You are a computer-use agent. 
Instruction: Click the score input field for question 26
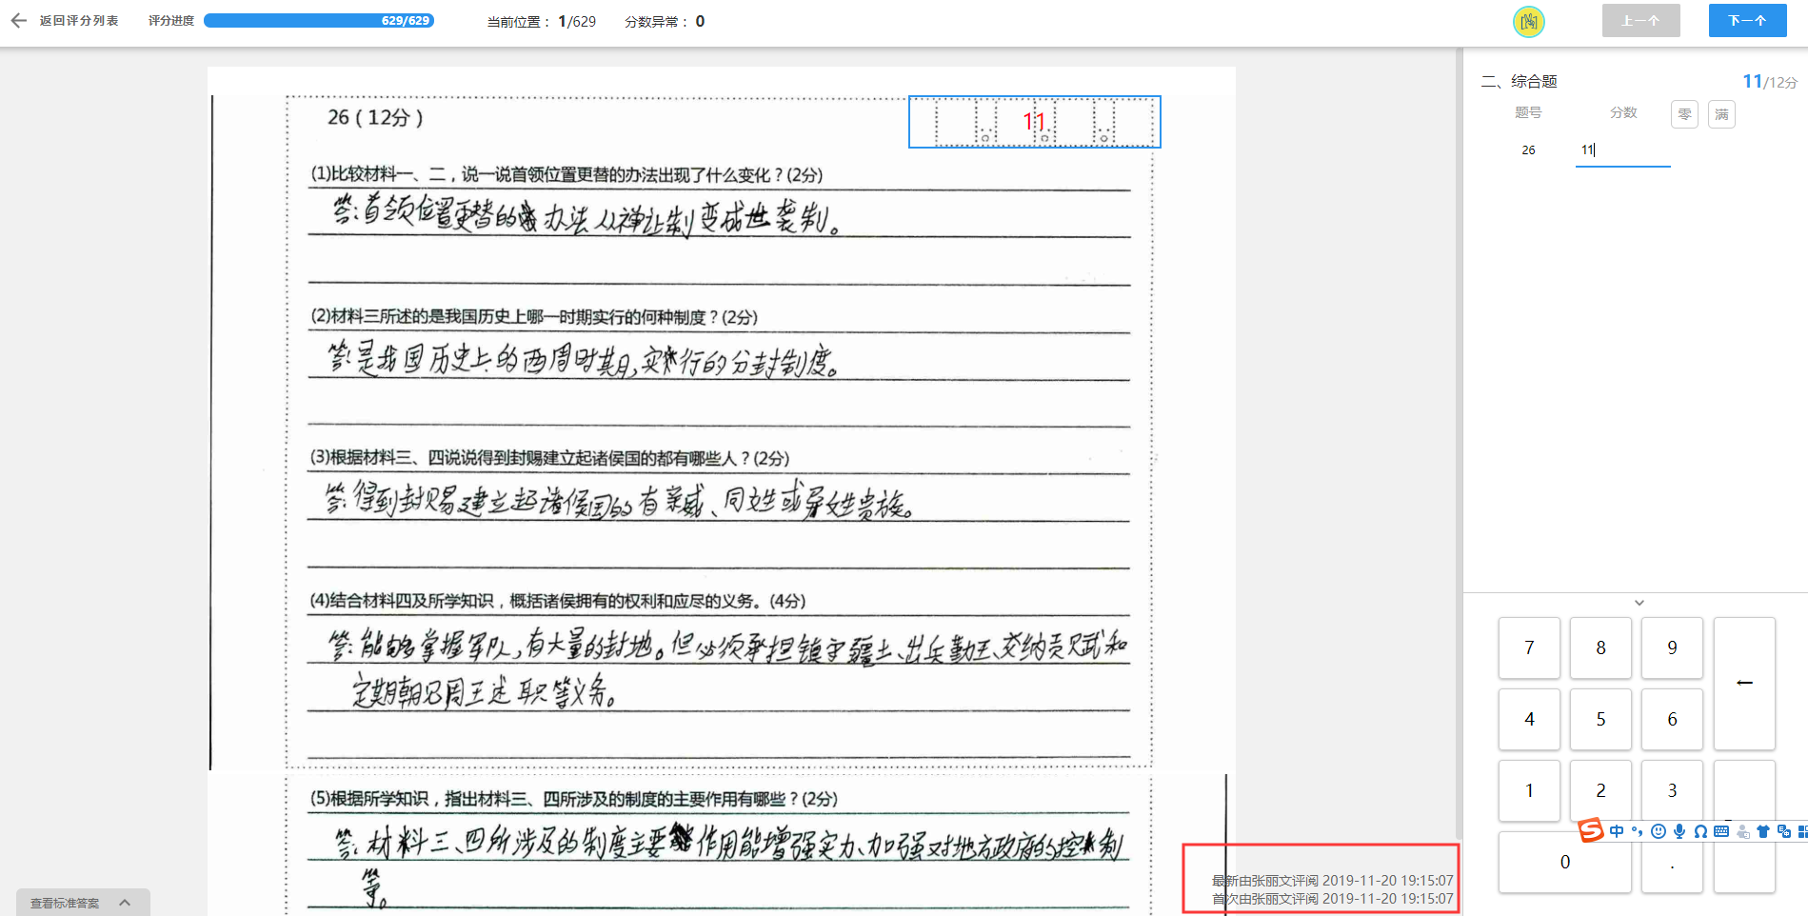(1621, 150)
